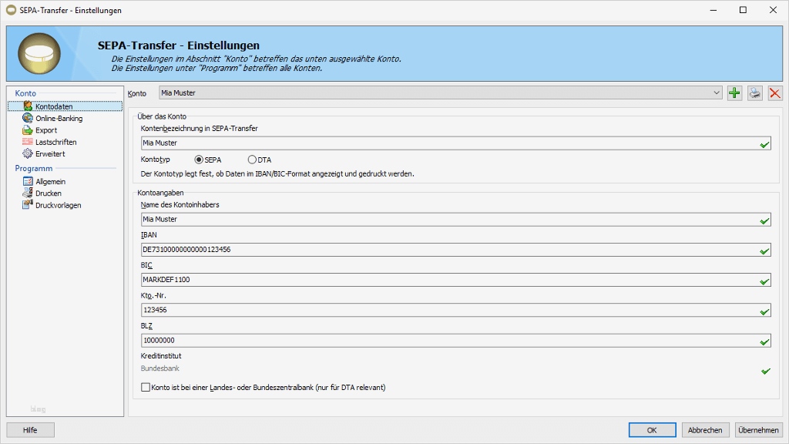The height and width of the screenshot is (444, 789).
Task: Add a new account with the green plus icon
Action: click(733, 92)
